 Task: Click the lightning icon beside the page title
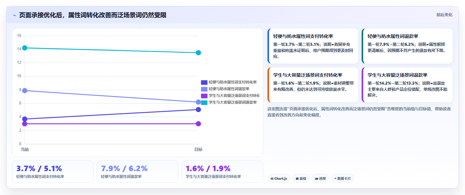click(x=14, y=15)
